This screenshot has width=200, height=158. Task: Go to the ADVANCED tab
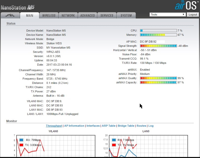(x=88, y=16)
